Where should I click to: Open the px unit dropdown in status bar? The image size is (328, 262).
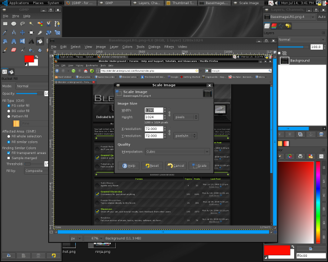point(76,238)
